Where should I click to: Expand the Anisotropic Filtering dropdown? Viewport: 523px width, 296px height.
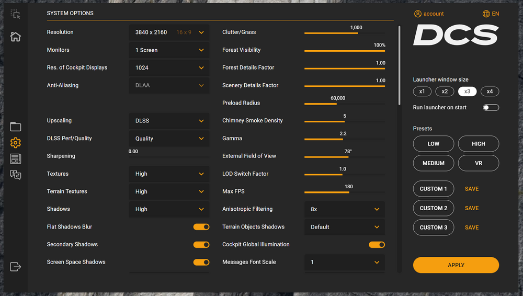coord(345,209)
